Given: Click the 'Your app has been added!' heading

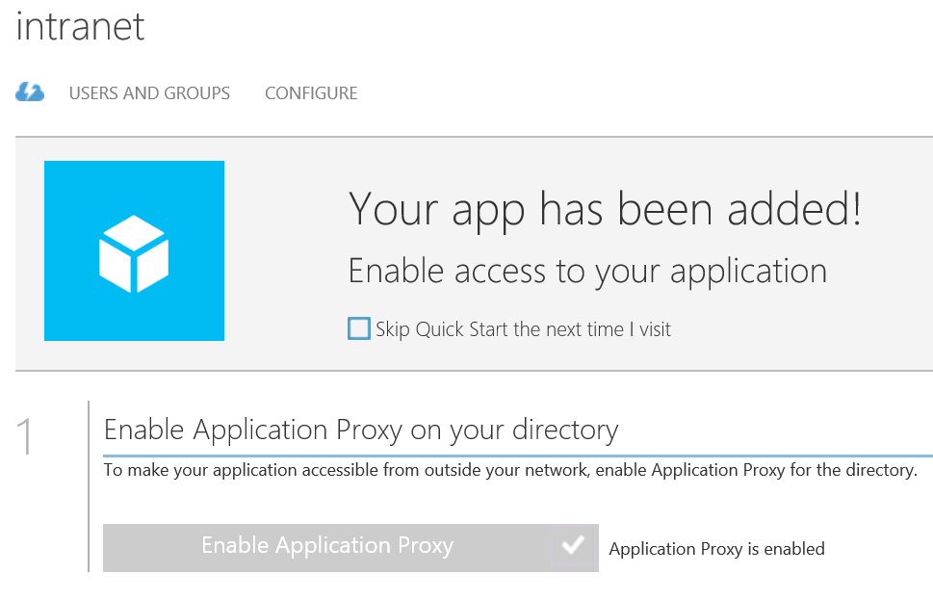Looking at the screenshot, I should point(604,209).
